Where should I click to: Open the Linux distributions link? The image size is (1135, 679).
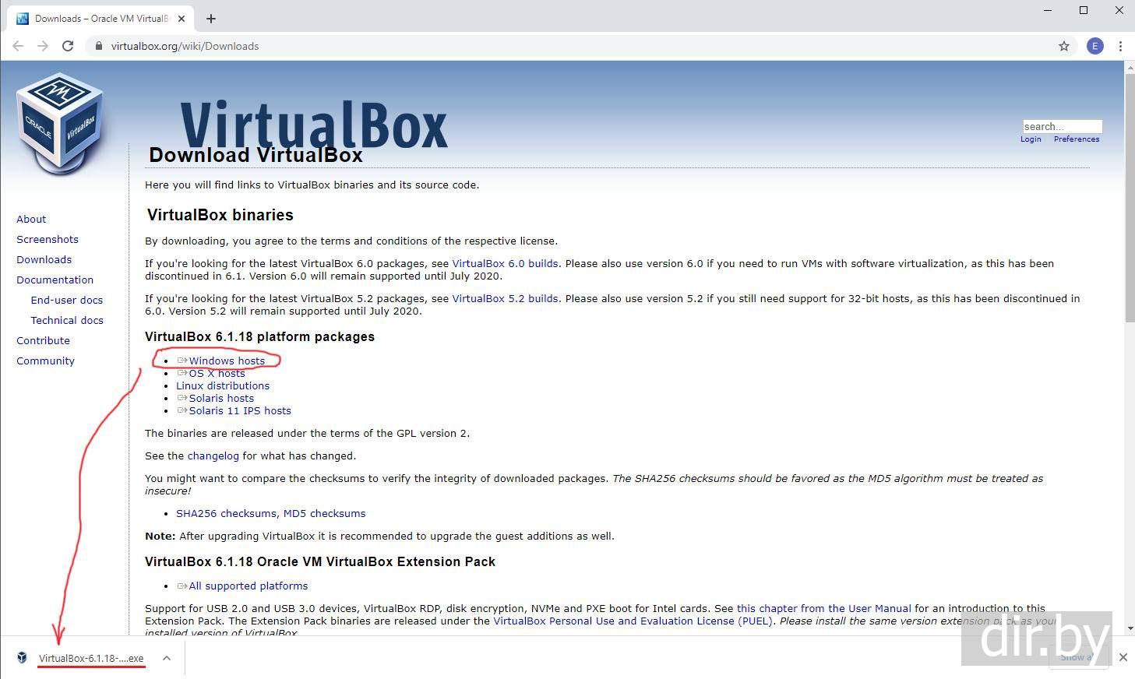tap(223, 385)
